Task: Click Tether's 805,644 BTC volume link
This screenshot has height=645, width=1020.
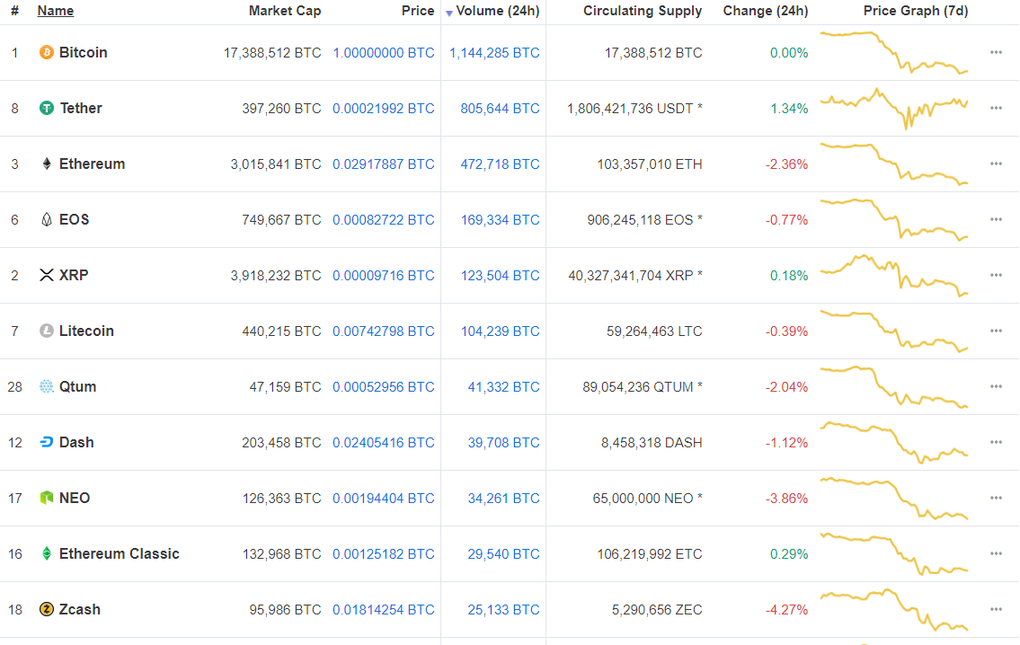Action: click(x=500, y=109)
